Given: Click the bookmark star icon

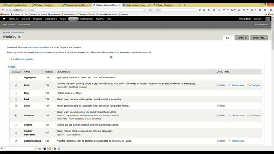Looking at the screenshot, I should point(200,10).
